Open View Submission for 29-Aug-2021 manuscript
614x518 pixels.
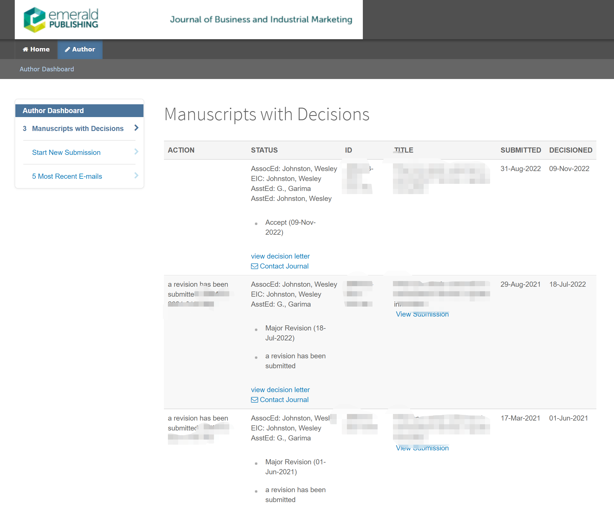pos(422,314)
